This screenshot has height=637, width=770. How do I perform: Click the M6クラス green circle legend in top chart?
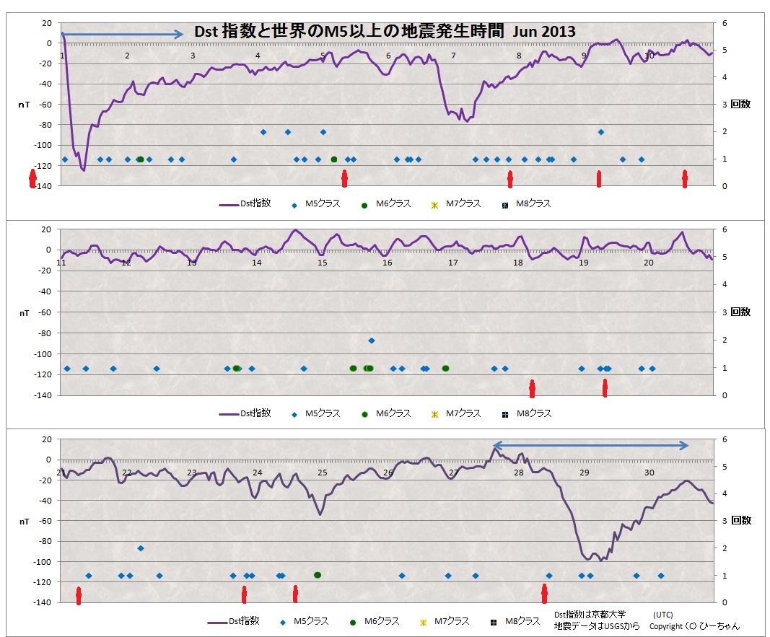pyautogui.click(x=364, y=205)
